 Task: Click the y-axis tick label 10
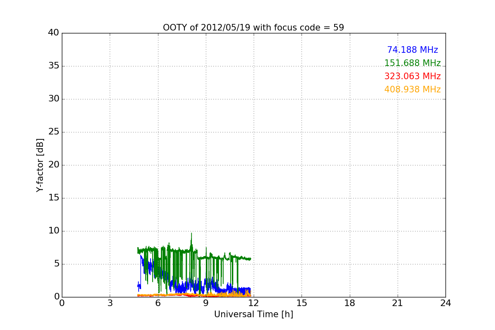click(x=54, y=231)
